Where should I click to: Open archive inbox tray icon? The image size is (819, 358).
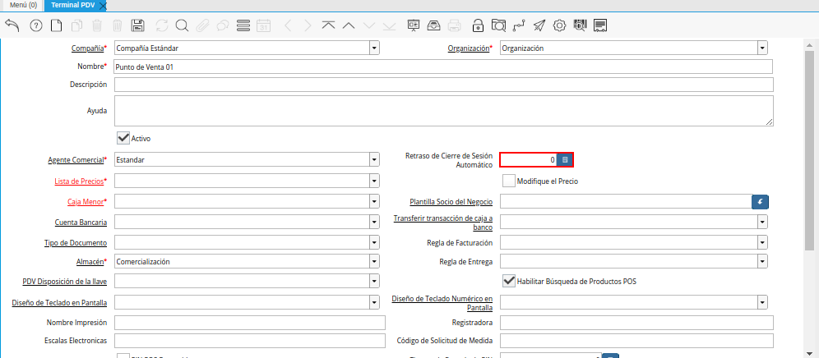[433, 25]
